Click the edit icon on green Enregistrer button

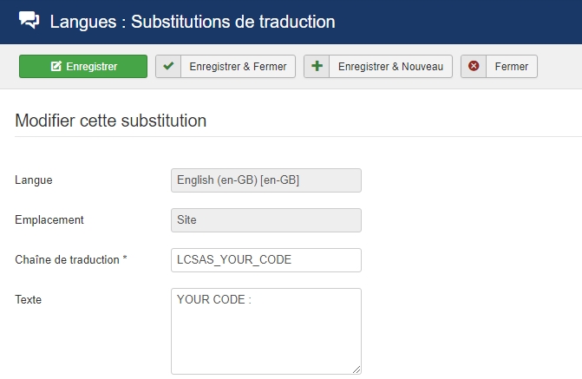(x=56, y=67)
